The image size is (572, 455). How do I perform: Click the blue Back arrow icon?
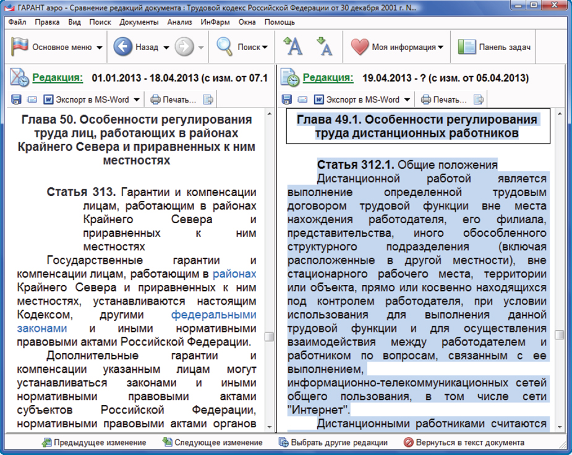(x=123, y=47)
